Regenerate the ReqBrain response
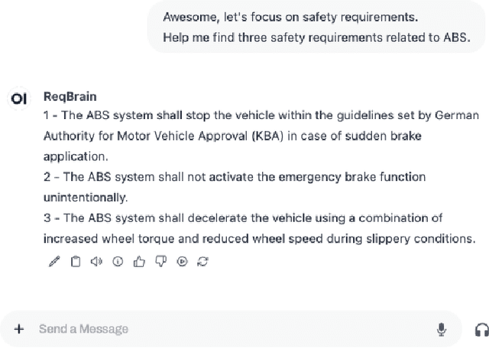 tap(203, 262)
